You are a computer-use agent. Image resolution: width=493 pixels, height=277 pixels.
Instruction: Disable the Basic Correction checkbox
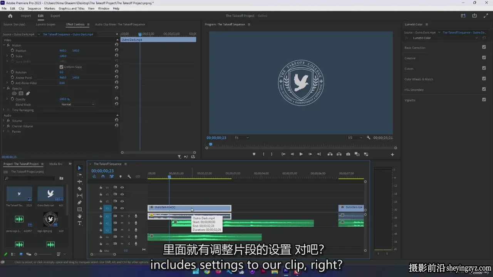[484, 47]
